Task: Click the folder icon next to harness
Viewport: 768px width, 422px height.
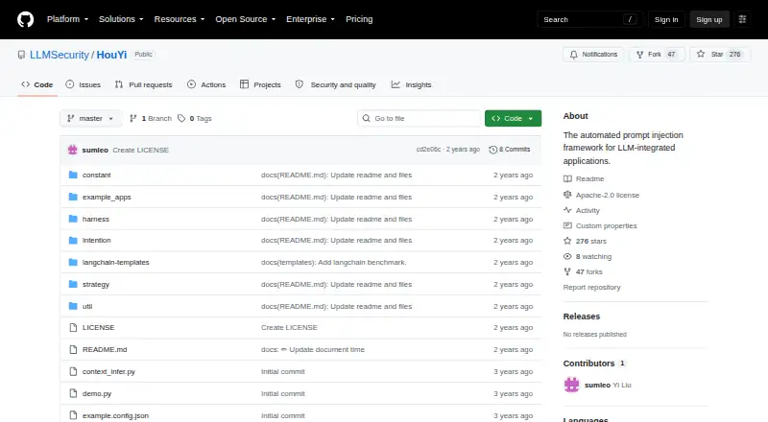Action: (73, 219)
